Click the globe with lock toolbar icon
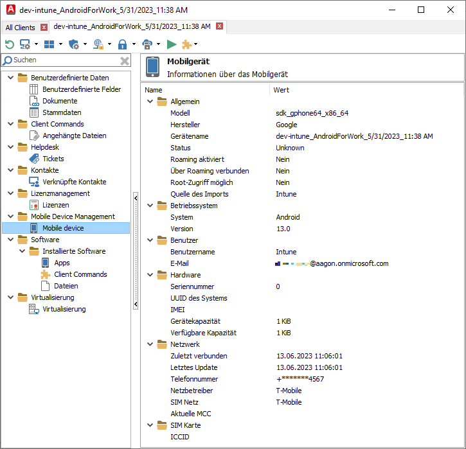 coord(98,44)
